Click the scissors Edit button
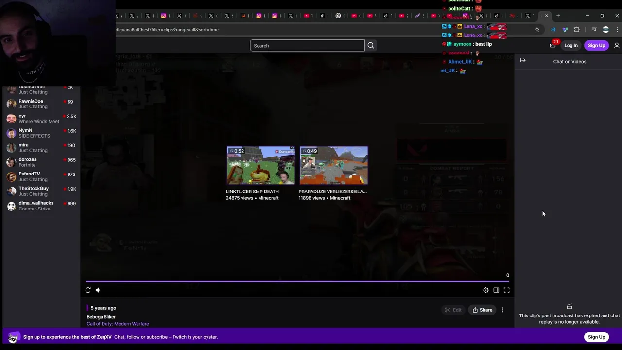This screenshot has width=622, height=350. coord(453,310)
